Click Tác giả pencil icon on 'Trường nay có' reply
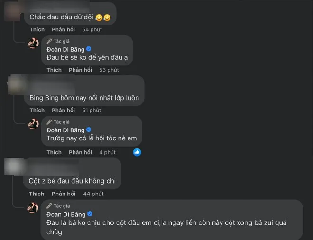Image resolution: width=313 pixels, height=240 pixels. (49, 122)
